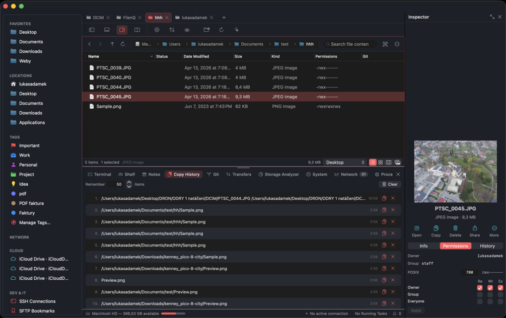Click the Remember items count field
The height and width of the screenshot is (318, 506).
click(x=116, y=185)
